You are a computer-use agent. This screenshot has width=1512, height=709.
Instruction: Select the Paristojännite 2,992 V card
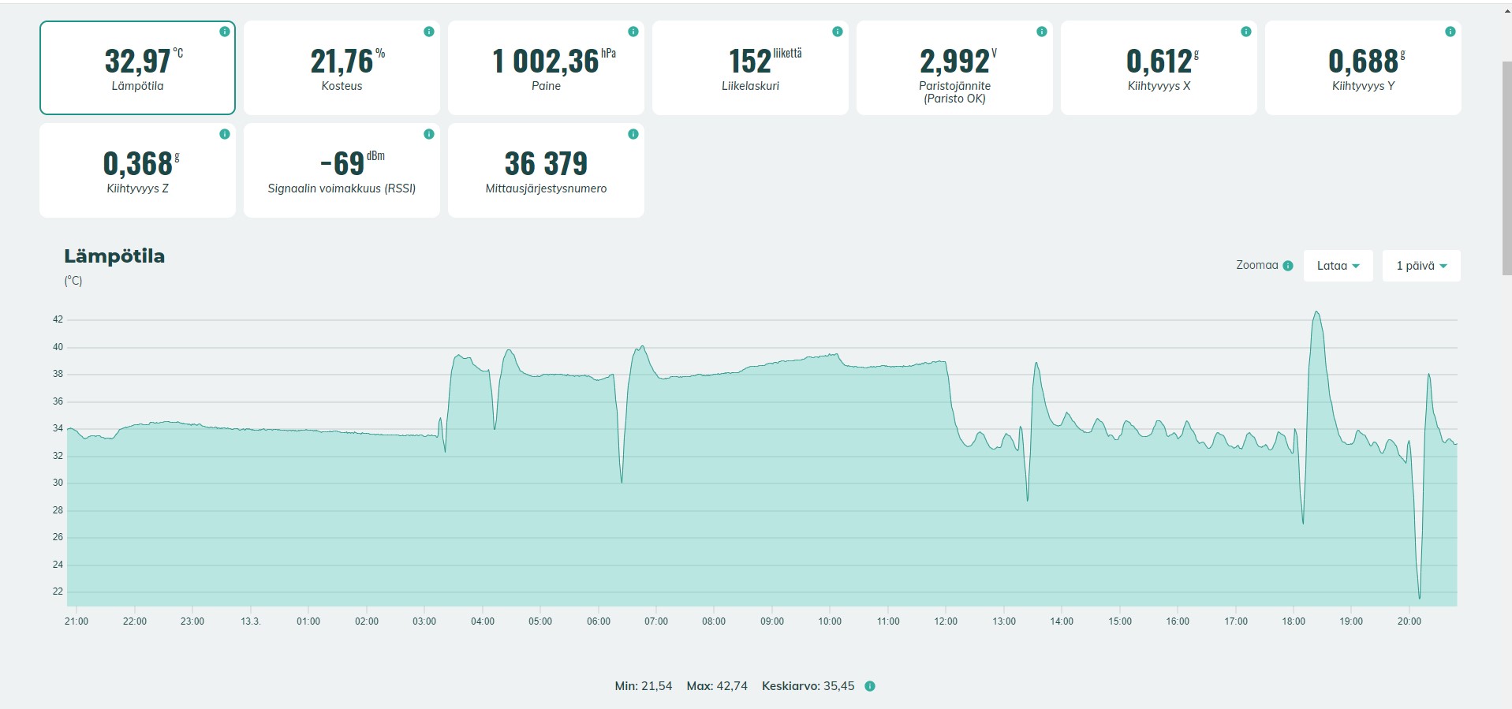[x=954, y=68]
